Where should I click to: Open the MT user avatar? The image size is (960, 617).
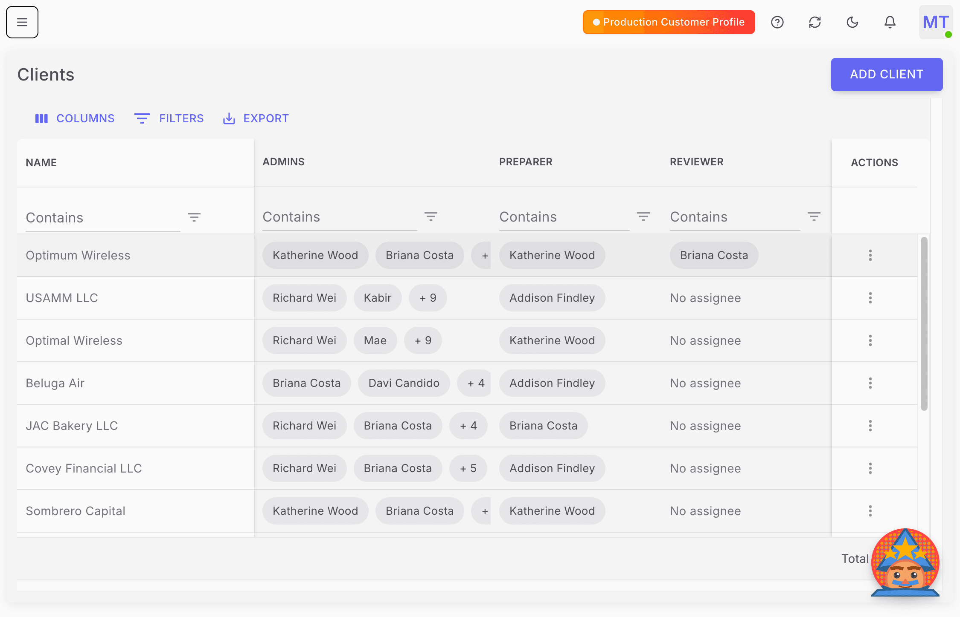pos(935,22)
